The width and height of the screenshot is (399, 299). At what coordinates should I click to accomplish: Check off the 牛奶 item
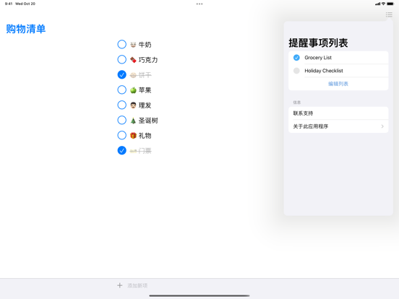pos(122,44)
